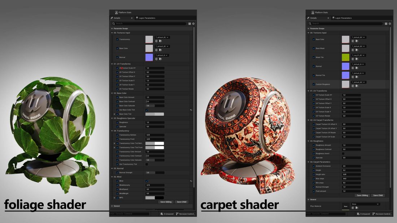Image resolution: width=397 pixels, height=223 pixels.
Task: Open the T_default_BC dropdown for foliage Translucency
Action: coord(162,37)
